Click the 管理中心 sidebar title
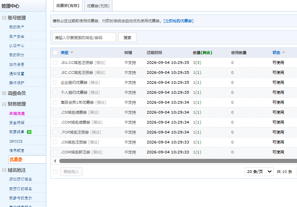This screenshot has height=207, width=297. tap(10, 6)
